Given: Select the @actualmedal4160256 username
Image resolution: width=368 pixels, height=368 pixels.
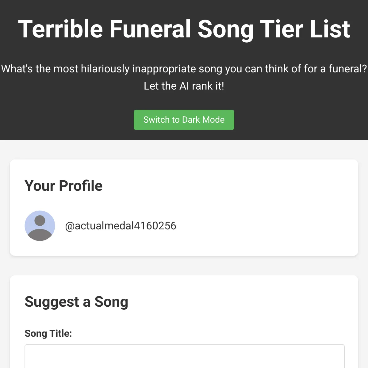Looking at the screenshot, I should pos(121,226).
